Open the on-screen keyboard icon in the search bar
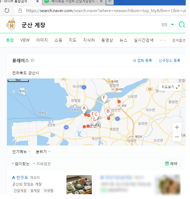This screenshot has height=199, width=190. pyautogui.click(x=164, y=25)
